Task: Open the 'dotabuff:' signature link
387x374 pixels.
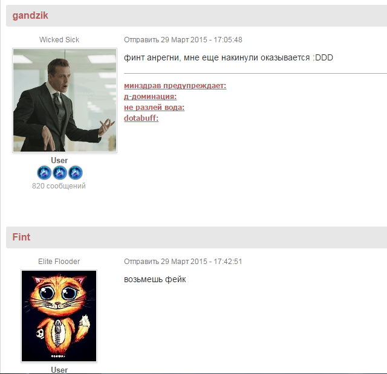Action: point(141,118)
